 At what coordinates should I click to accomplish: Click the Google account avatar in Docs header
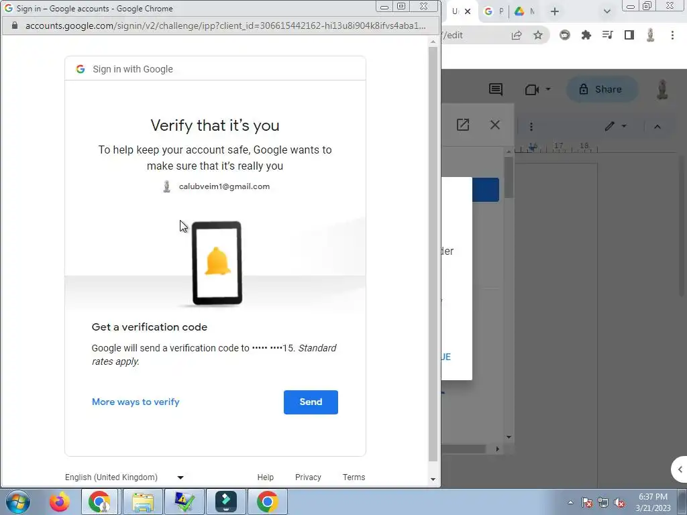tap(662, 89)
